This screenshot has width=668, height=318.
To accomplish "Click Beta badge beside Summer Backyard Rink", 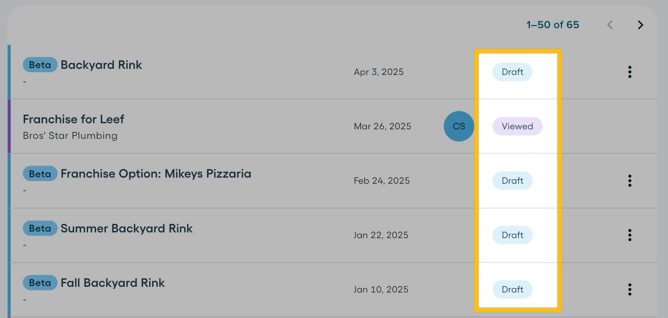I will tap(40, 229).
